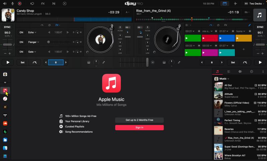Add a new cue point with plus

click(x=244, y=49)
